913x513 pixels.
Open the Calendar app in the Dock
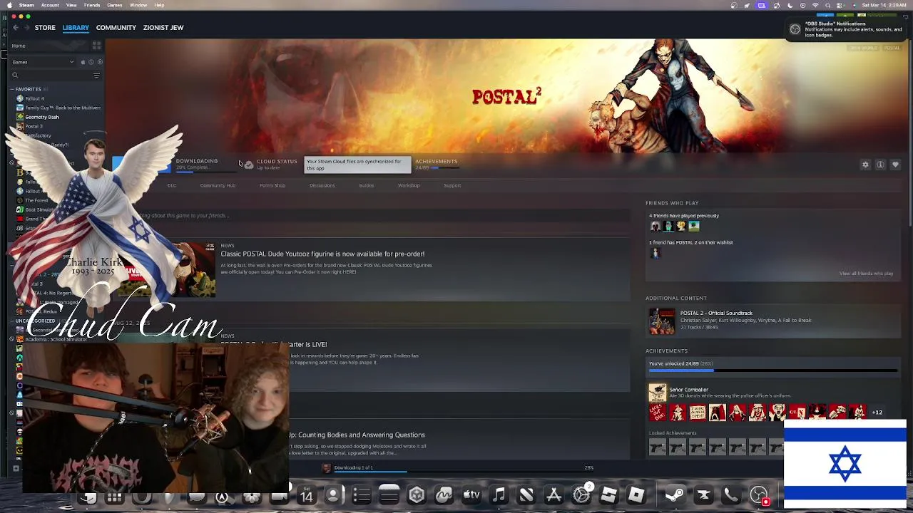point(306,494)
